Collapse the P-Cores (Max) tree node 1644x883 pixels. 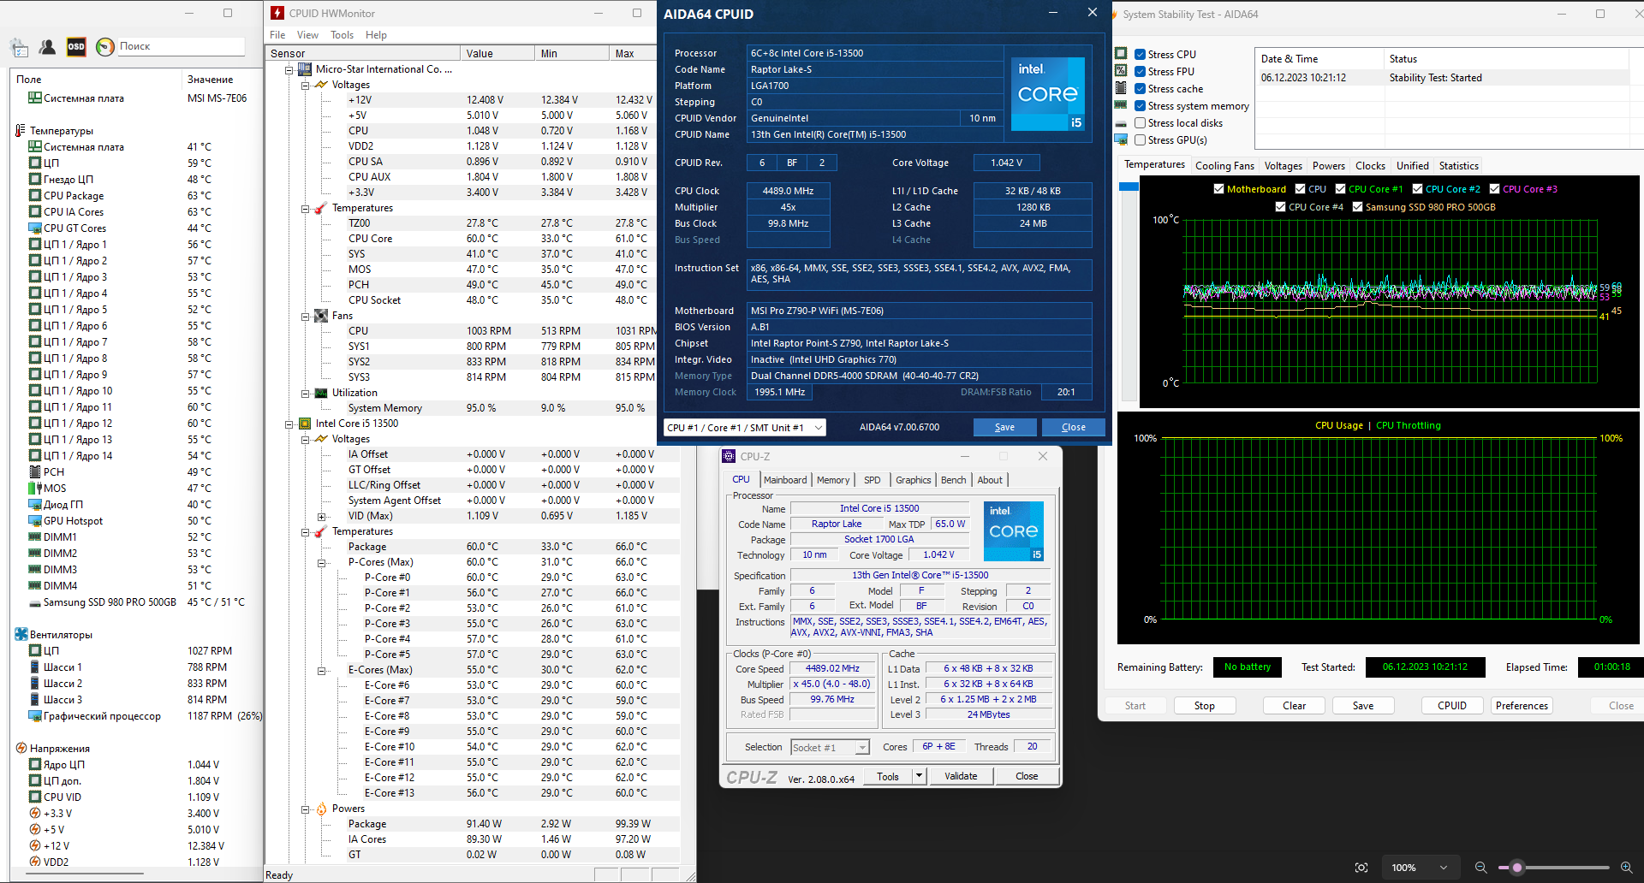pyautogui.click(x=322, y=563)
